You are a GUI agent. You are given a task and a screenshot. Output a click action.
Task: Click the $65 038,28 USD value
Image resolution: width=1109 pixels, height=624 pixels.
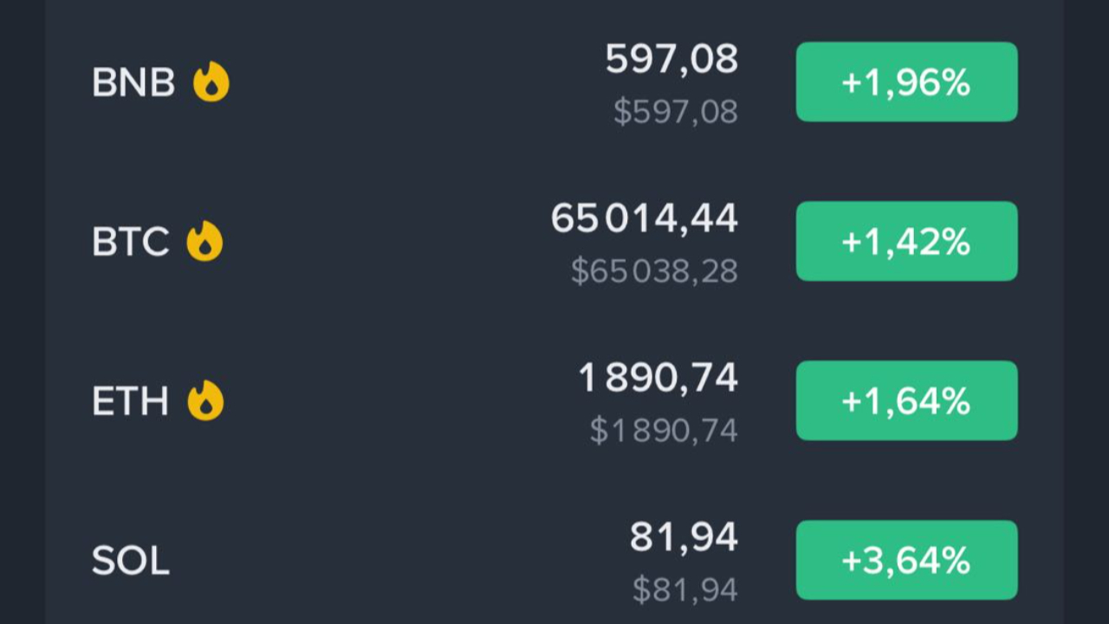[x=655, y=271]
